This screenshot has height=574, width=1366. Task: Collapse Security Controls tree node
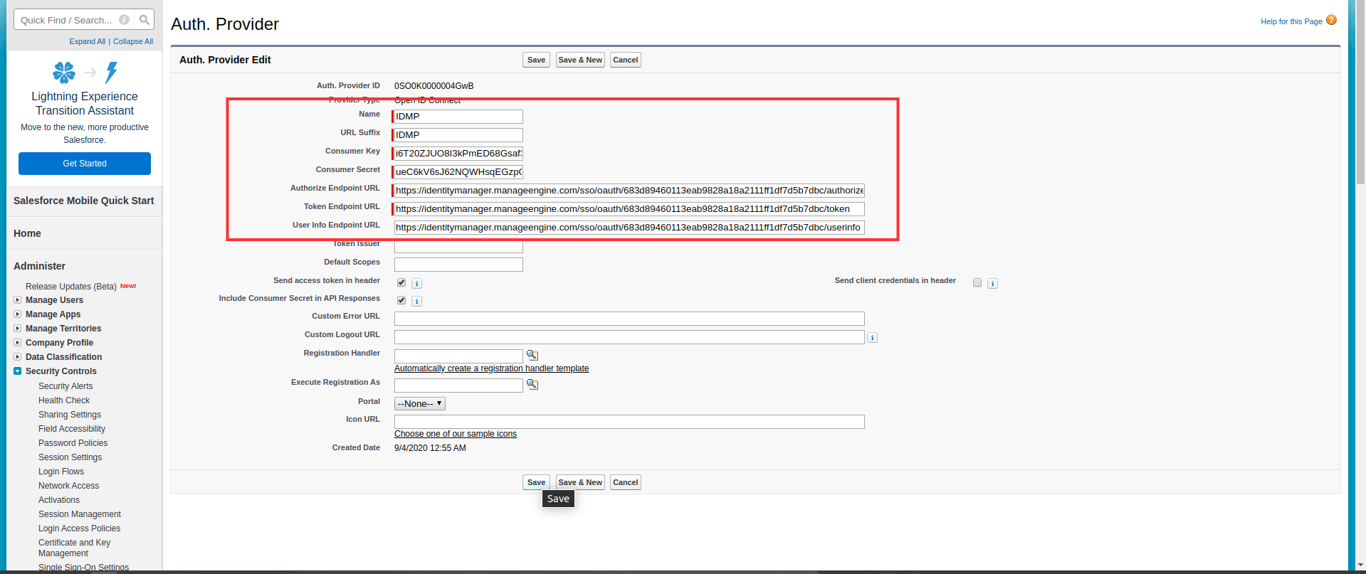18,371
